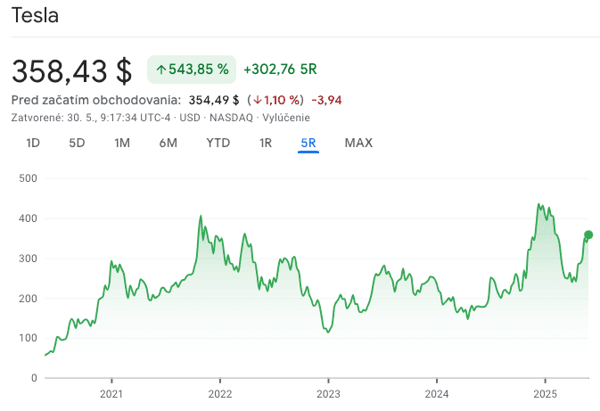Click the 358,43 $ current price
The image size is (600, 411).
pyautogui.click(x=71, y=70)
